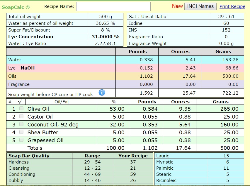Select the Palmitic value 11
250x186 pixels.
[226, 168]
